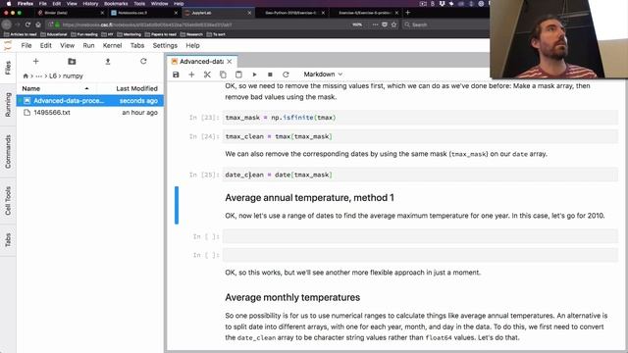This screenshot has width=628, height=353.
Task: Collapse the selected cell via blue bar
Action: [177, 205]
